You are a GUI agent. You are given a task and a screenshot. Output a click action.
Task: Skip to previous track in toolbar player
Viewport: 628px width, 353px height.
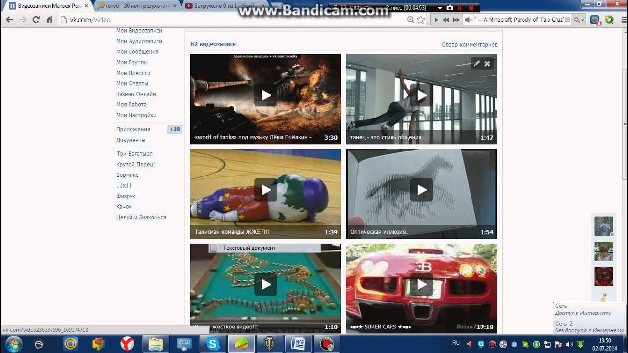pos(445,20)
